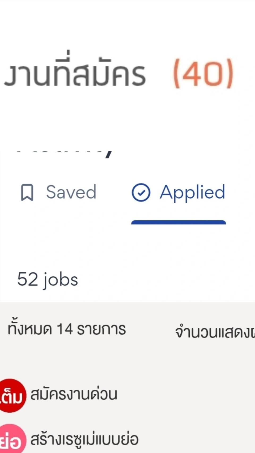Viewport: 255px width, 453px height.
Task: Click the 52 jobs count text
Action: [48, 280]
